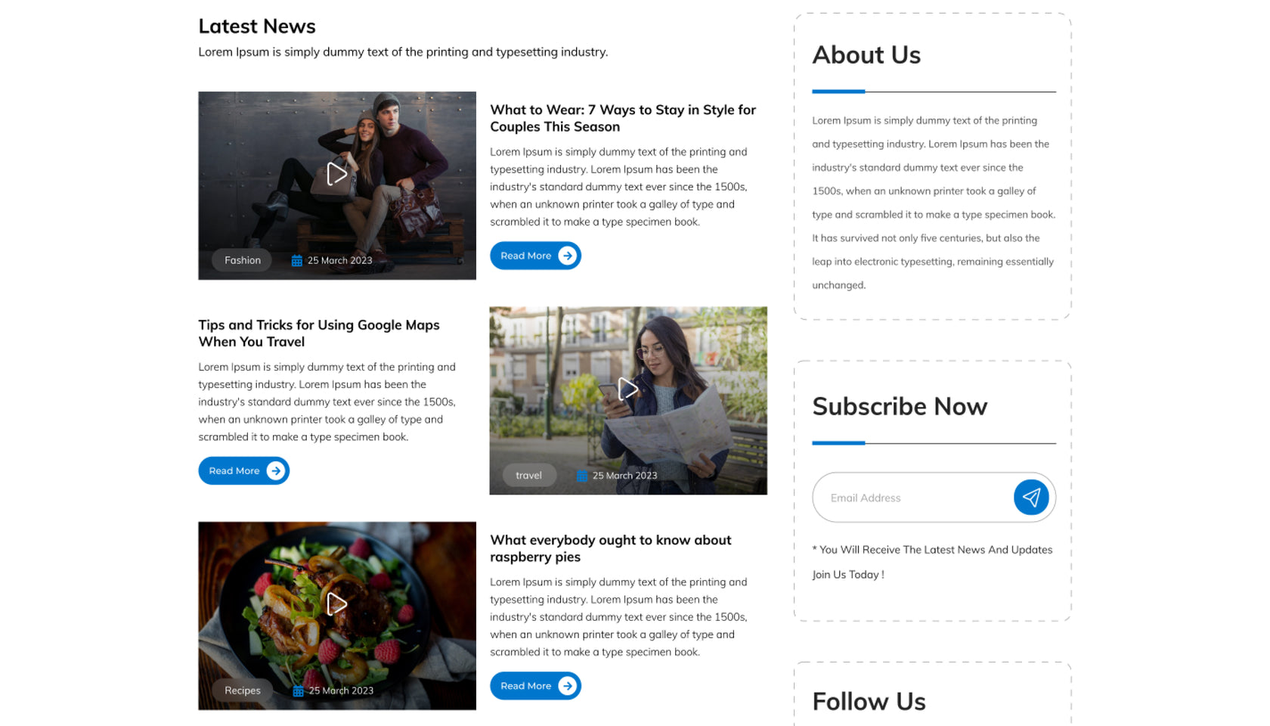The width and height of the screenshot is (1270, 726).
Task: Click the 25 March 2023 date on the Fashion post
Action: [x=339, y=260]
